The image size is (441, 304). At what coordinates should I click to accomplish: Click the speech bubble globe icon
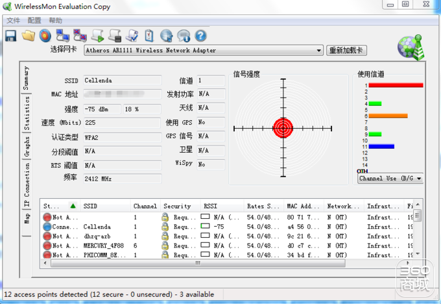pos(184,36)
